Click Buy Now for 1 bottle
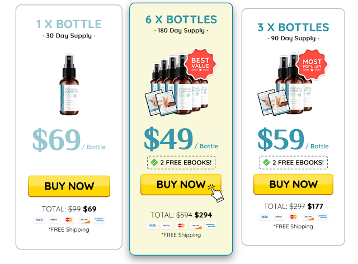 tap(69, 186)
